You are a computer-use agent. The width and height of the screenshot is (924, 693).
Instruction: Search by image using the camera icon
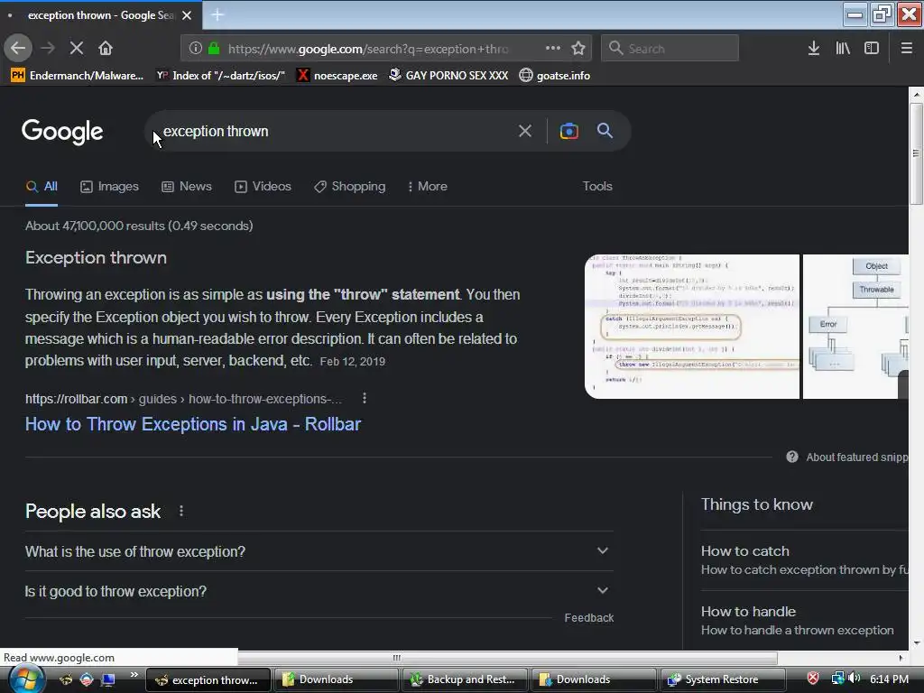568,131
